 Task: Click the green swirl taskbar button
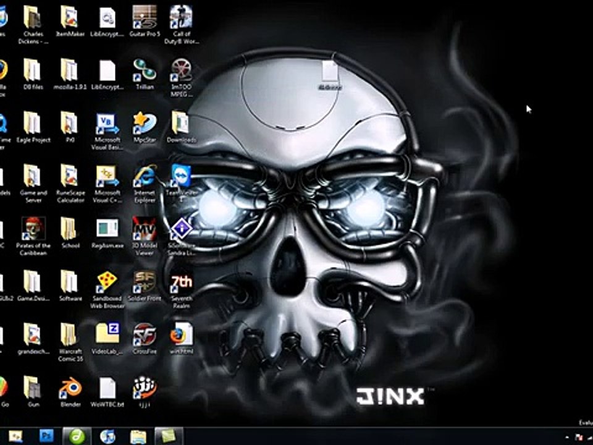coord(77,436)
